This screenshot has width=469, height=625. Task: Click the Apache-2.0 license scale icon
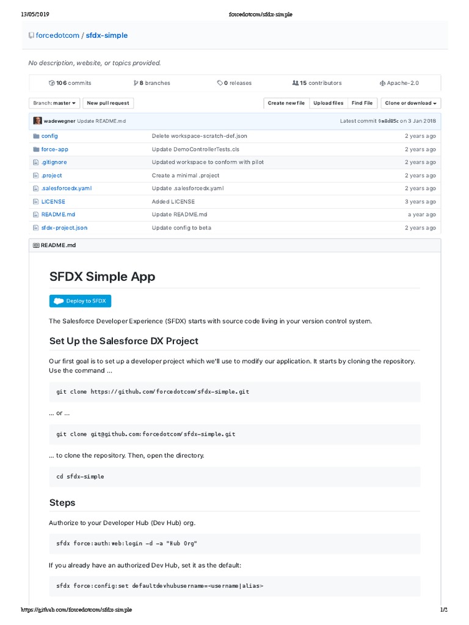[382, 83]
